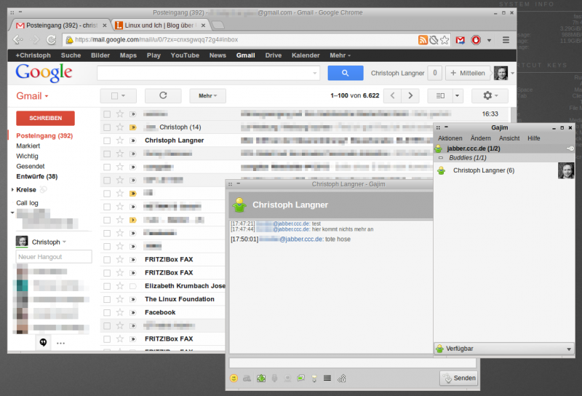Viewport: 582px width, 396px height.
Task: Open the Christoph Hangouts status dropdown
Action: pyautogui.click(x=64, y=242)
